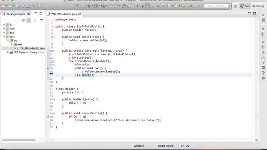This screenshot has height=150, width=267.
Task: Open the New Java Class dropdown arrow
Action: [x=119, y=6]
